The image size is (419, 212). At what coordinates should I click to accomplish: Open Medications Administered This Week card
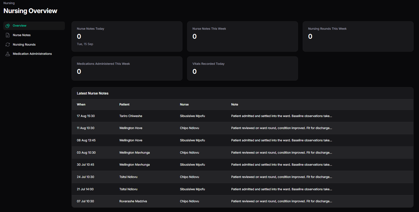click(x=127, y=68)
